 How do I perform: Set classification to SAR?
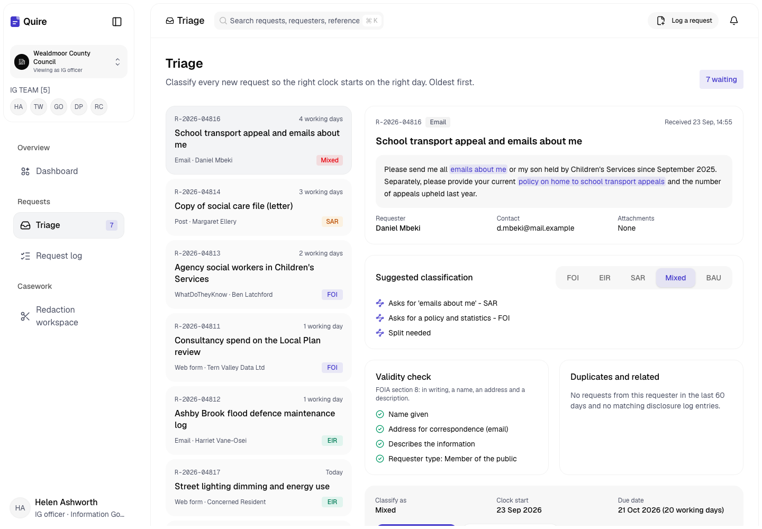pyautogui.click(x=638, y=278)
